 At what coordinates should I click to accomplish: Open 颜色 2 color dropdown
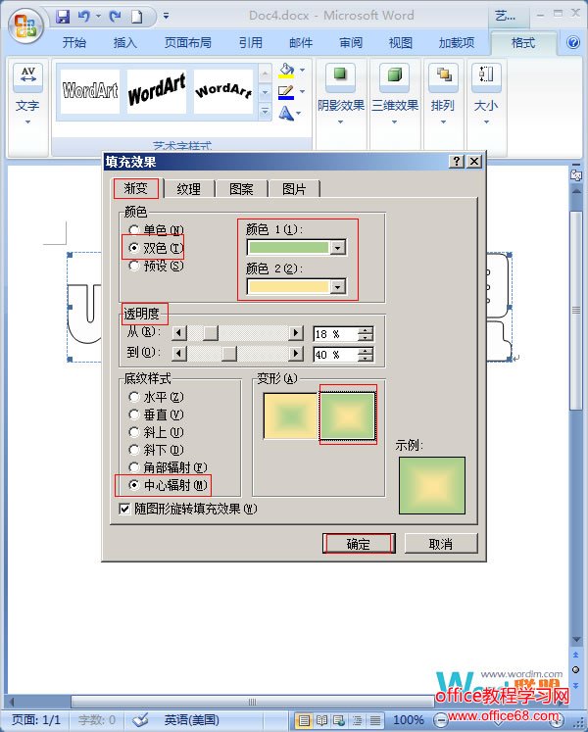(x=338, y=287)
